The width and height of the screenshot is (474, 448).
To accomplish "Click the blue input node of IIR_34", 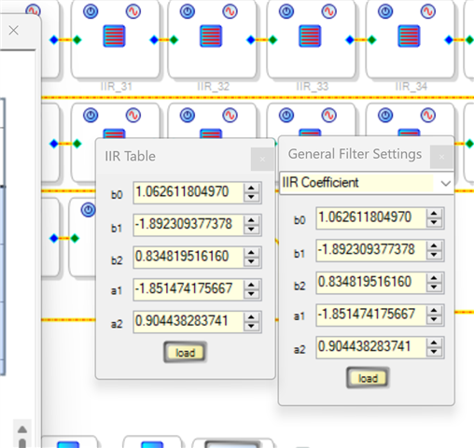I will (449, 40).
